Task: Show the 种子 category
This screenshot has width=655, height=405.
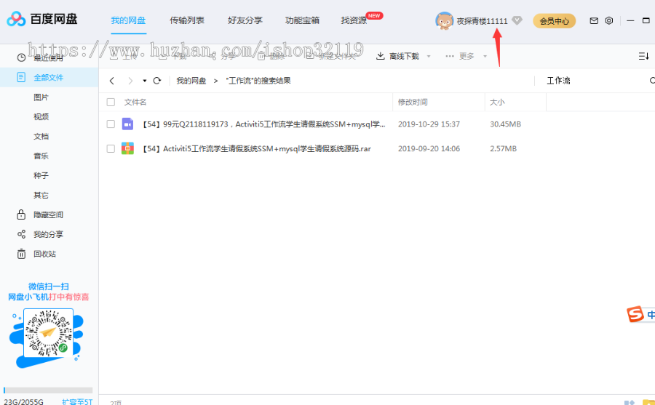Action: pos(41,175)
